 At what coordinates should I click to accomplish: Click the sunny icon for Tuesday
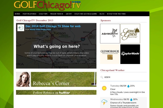104,88
